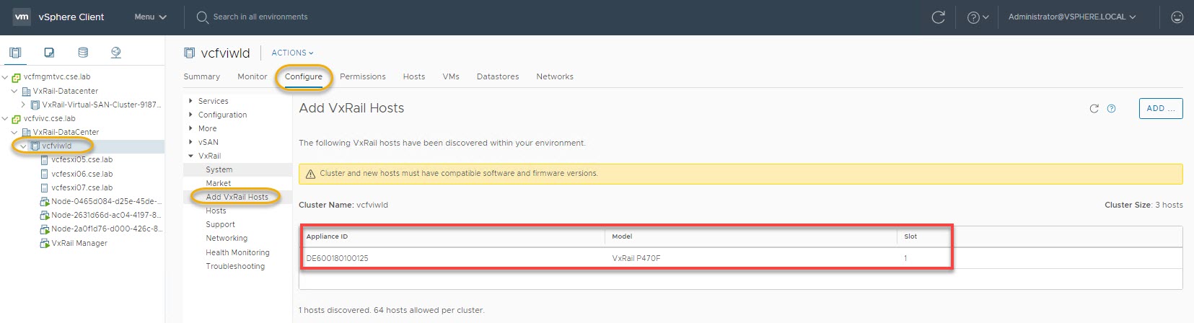
Task: Open the Datastores tab
Action: click(498, 76)
